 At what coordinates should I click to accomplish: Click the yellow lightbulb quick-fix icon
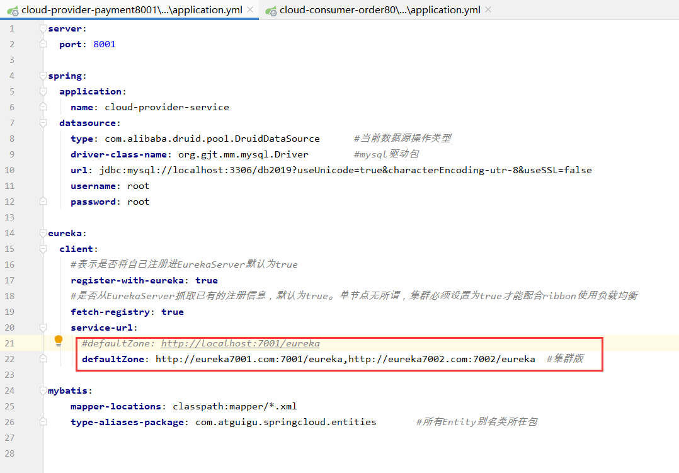59,341
